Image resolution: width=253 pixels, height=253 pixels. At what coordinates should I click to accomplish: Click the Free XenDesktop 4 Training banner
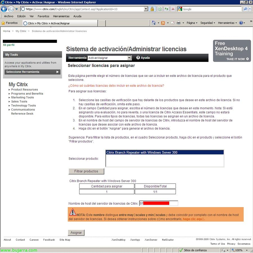point(232,51)
